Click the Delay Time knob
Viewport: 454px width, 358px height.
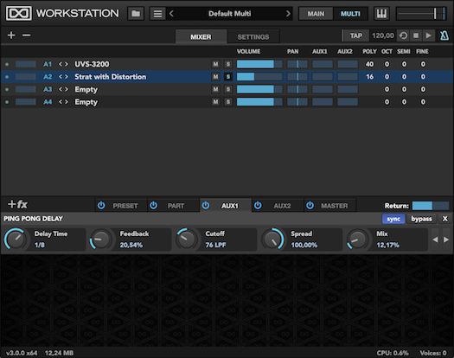(x=15, y=240)
